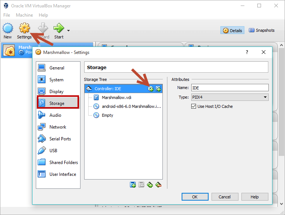Click the add attachment icon below the storage tree

[x=150, y=185]
